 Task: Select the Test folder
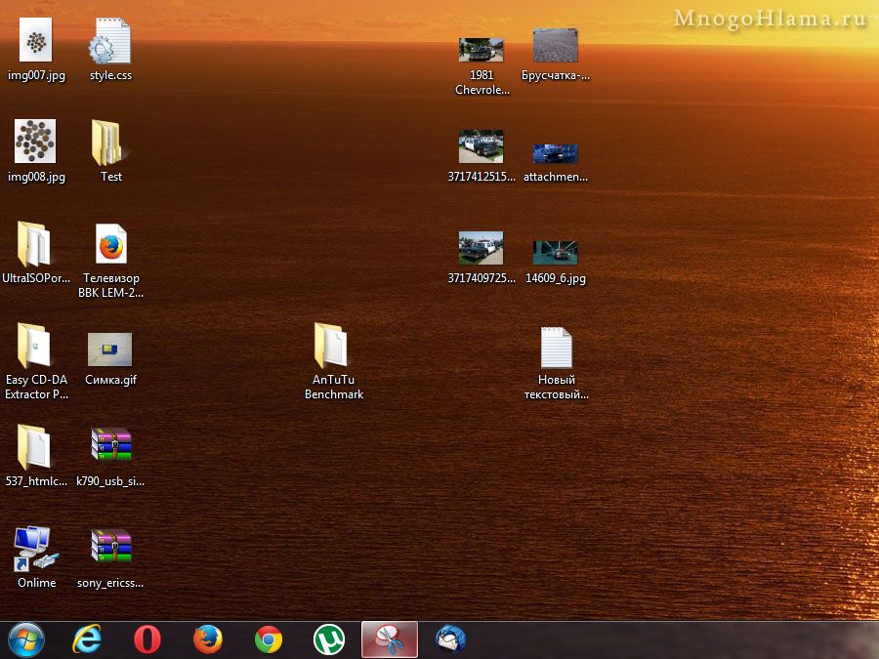tap(110, 144)
